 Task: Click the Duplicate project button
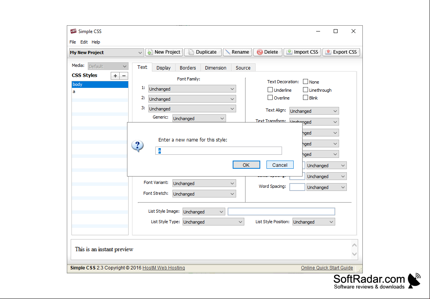[203, 52]
